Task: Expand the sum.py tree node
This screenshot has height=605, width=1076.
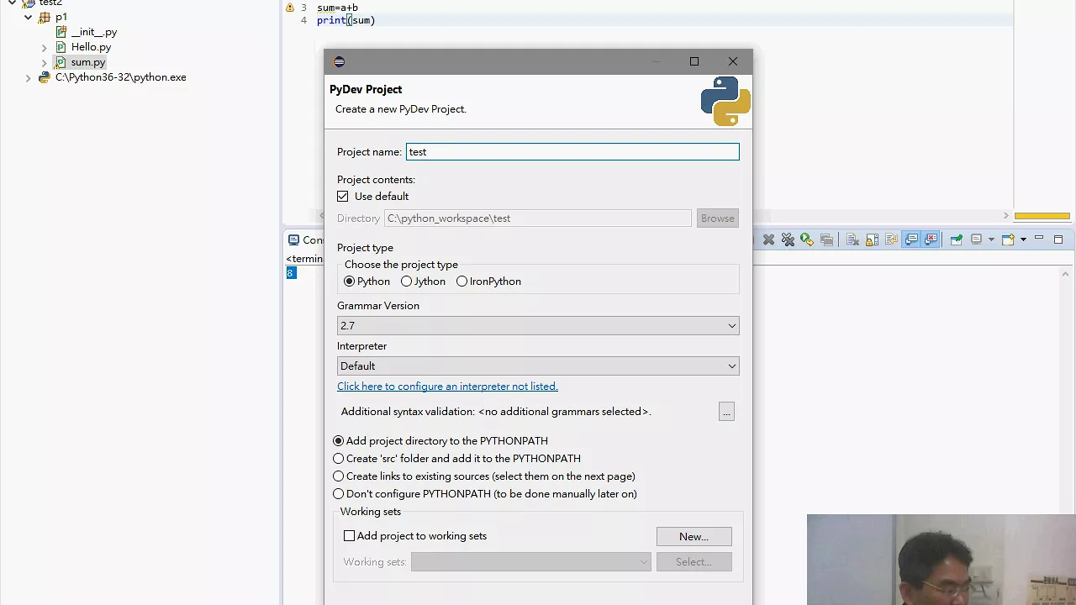Action: coord(45,62)
